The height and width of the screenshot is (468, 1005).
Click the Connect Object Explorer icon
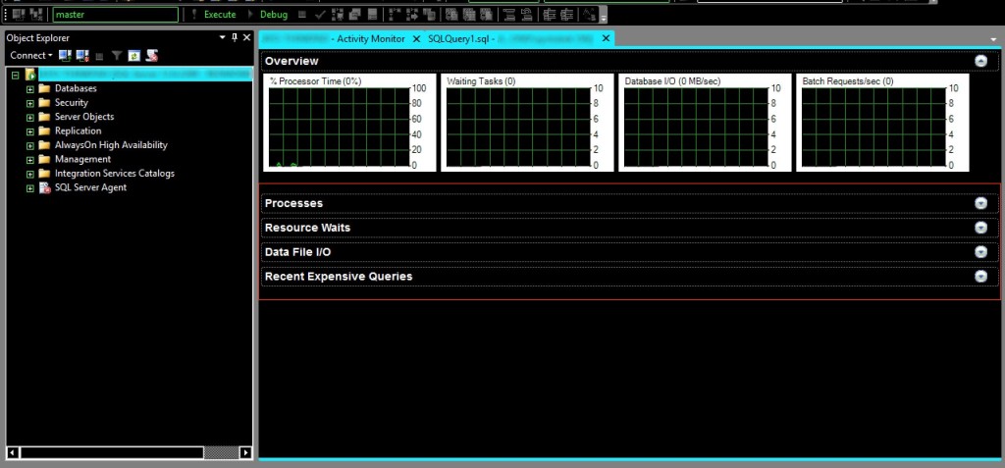[x=65, y=56]
